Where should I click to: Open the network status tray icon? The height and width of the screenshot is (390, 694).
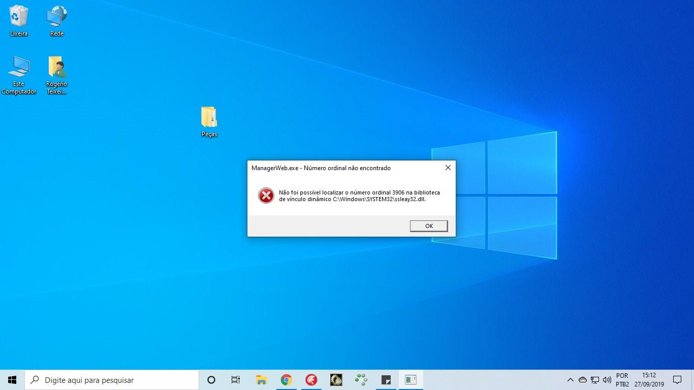point(595,380)
